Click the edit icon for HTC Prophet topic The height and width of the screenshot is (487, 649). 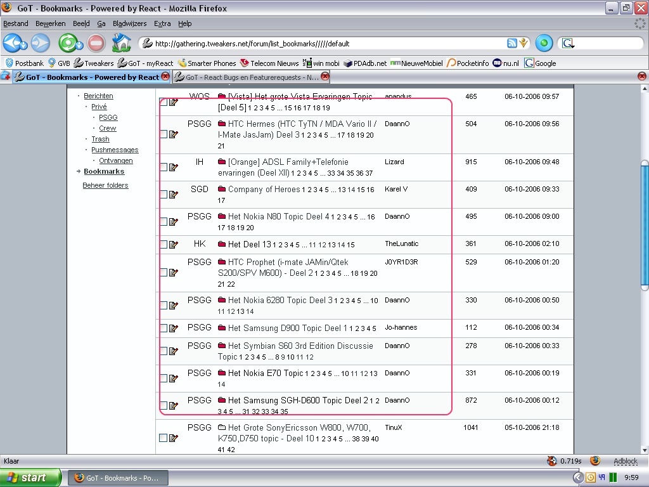click(174, 273)
